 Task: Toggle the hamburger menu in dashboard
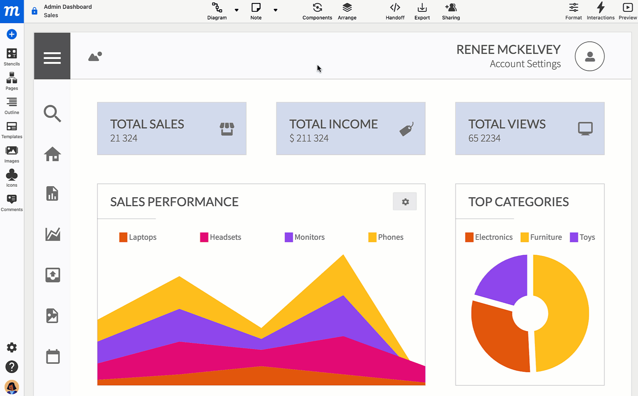[52, 56]
